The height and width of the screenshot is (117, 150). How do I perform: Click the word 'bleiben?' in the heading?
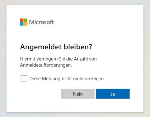[78, 47]
